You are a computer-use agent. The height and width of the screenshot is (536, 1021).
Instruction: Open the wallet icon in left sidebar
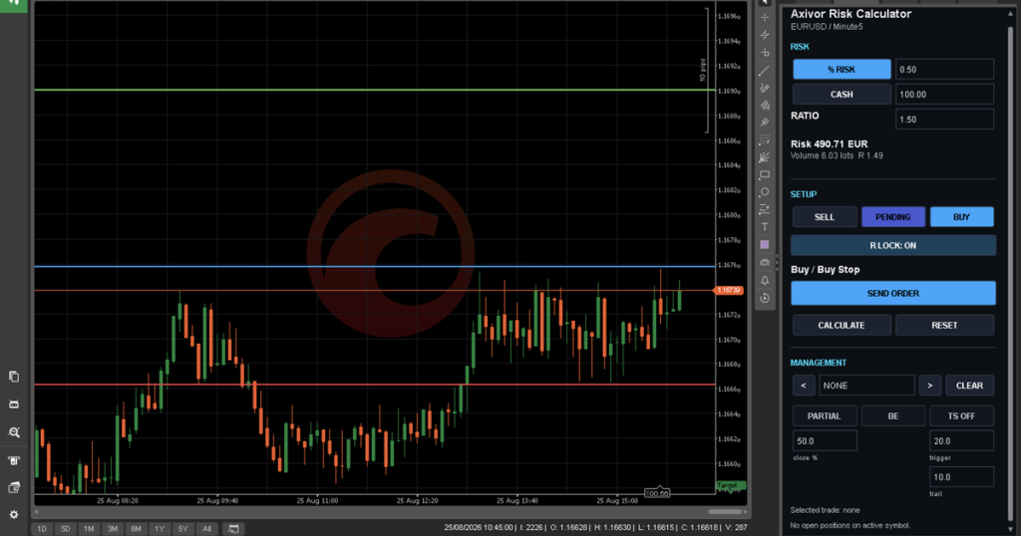(x=14, y=487)
